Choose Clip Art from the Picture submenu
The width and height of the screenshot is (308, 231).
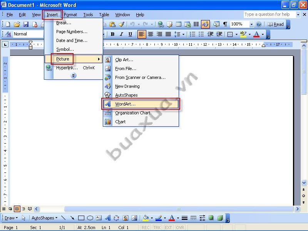pos(141,60)
